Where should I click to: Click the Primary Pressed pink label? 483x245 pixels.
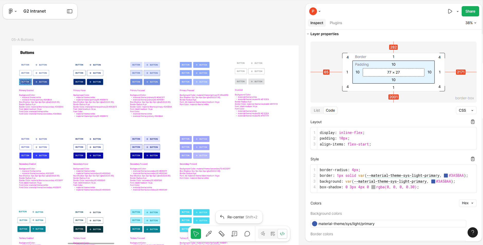pos(187,90)
